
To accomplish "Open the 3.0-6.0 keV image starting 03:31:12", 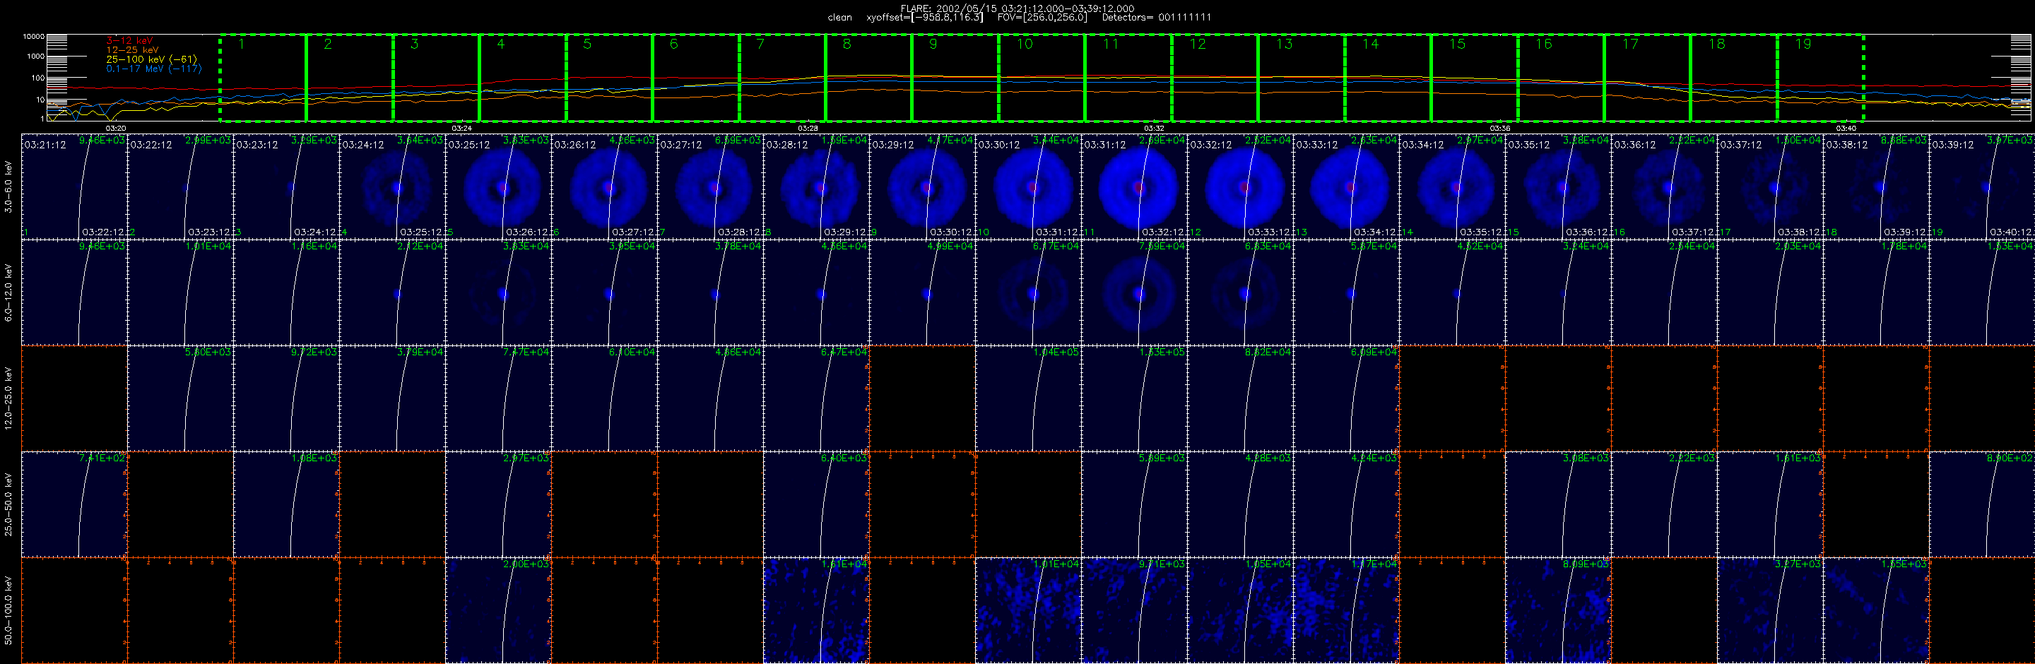I will pyautogui.click(x=1134, y=186).
